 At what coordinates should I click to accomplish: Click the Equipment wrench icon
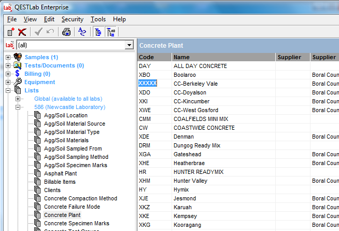pyautogui.click(x=18, y=82)
